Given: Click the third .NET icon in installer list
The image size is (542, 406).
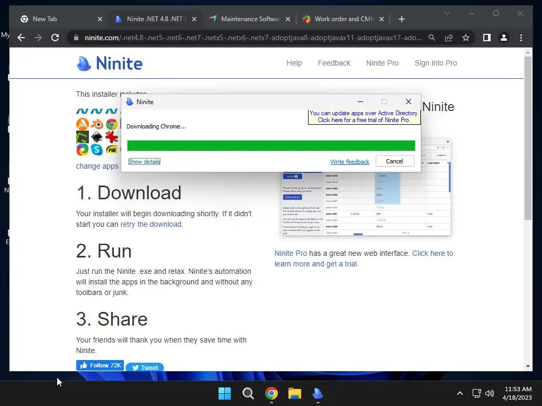Looking at the screenshot, I should [x=111, y=111].
